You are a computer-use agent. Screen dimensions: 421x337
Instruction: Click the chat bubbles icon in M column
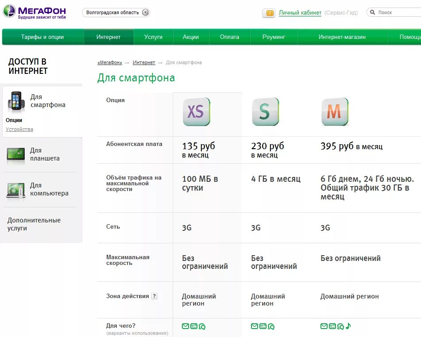341,326
